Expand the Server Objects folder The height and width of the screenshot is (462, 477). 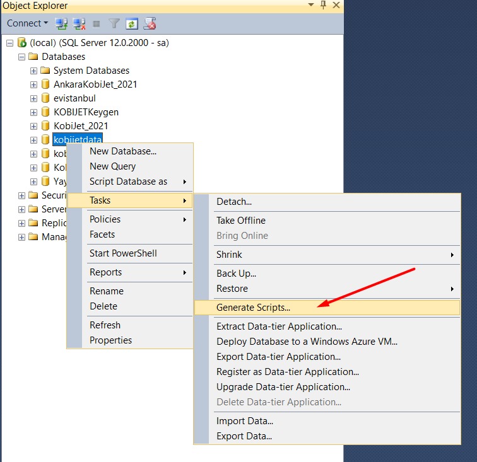21,209
